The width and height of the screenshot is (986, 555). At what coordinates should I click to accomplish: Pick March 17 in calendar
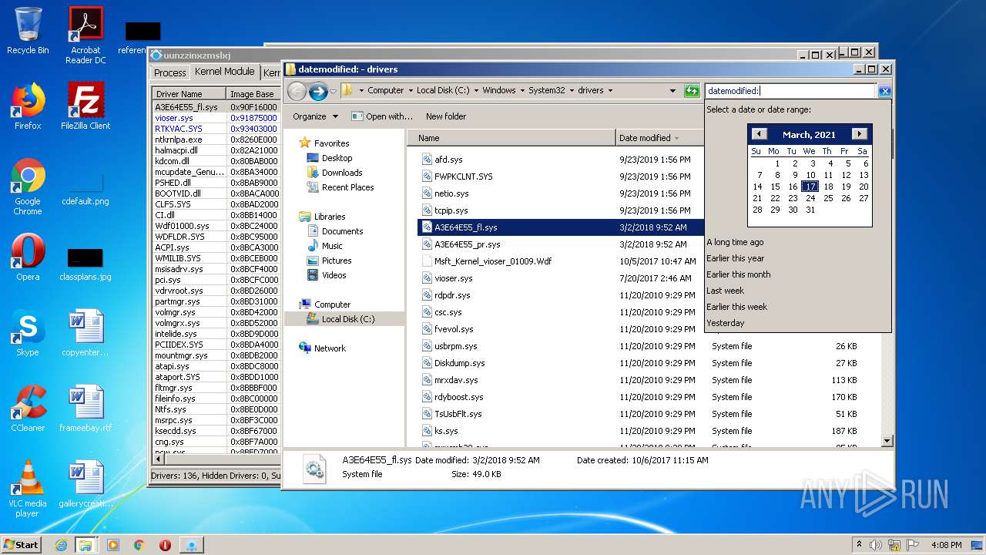pyautogui.click(x=810, y=187)
